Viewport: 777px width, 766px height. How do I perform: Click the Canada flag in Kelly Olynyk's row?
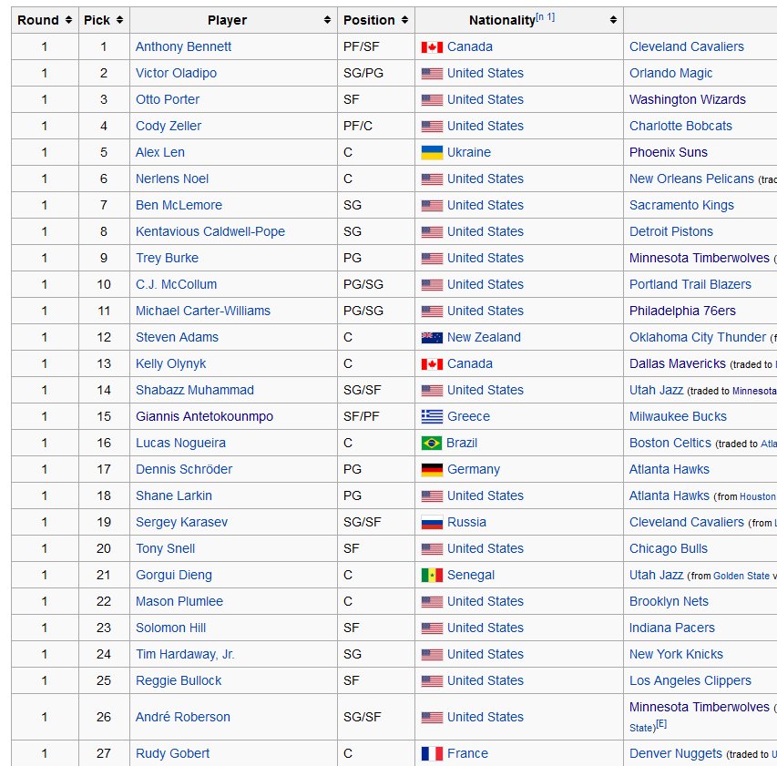point(432,364)
